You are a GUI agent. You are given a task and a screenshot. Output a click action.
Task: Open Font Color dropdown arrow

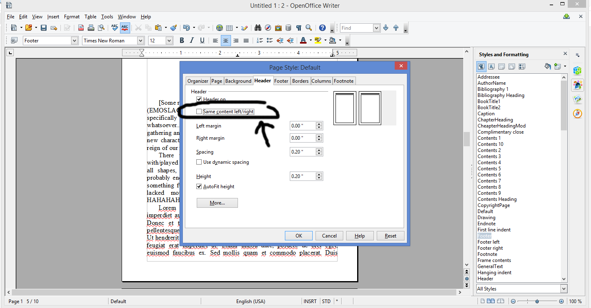tap(311, 40)
